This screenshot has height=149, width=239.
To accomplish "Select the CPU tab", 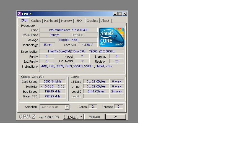I will pyautogui.click(x=24, y=21).
